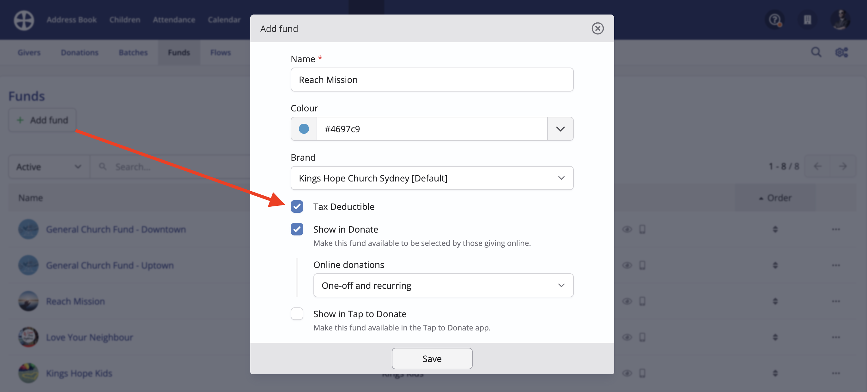Switch to the Donations tab
The height and width of the screenshot is (392, 867).
pyautogui.click(x=79, y=52)
